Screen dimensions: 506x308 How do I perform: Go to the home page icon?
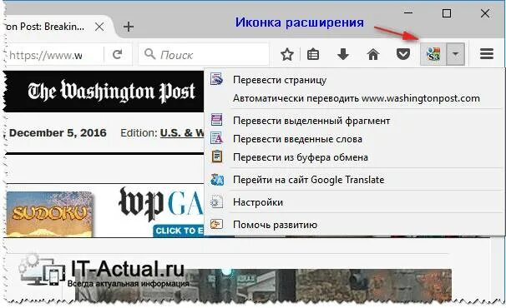point(373,54)
